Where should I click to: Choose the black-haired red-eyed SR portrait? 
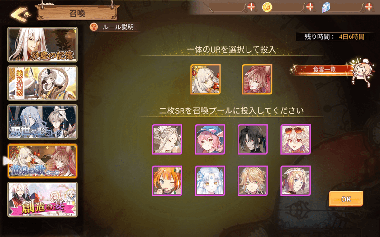[253, 139]
